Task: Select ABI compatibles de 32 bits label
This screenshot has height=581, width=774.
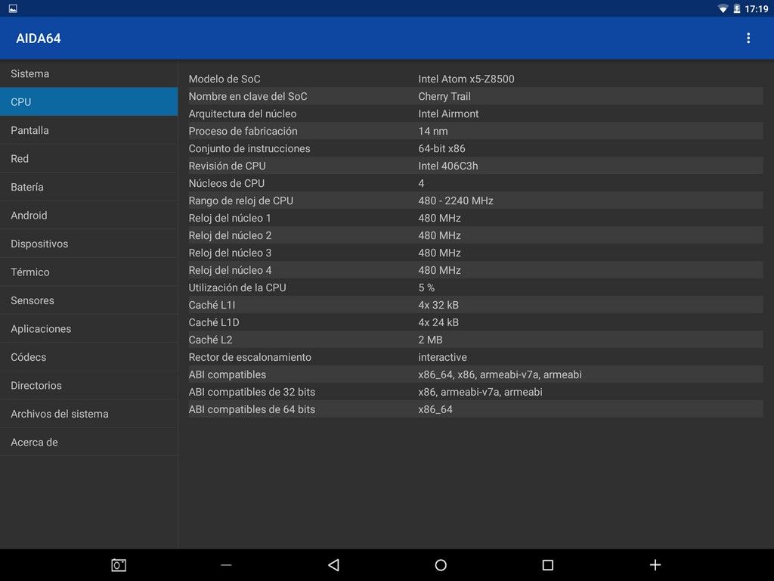Action: tap(252, 392)
